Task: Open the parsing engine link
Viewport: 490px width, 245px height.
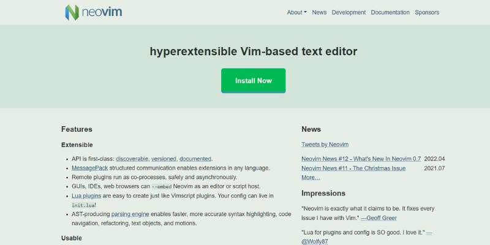Action: pyautogui.click(x=130, y=214)
